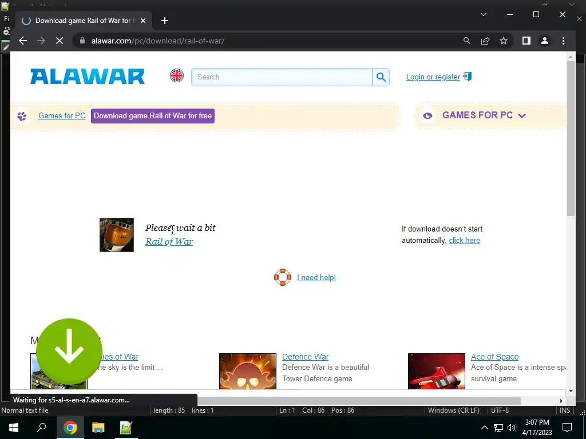
Task: Open Defence War game link
Action: click(x=306, y=357)
